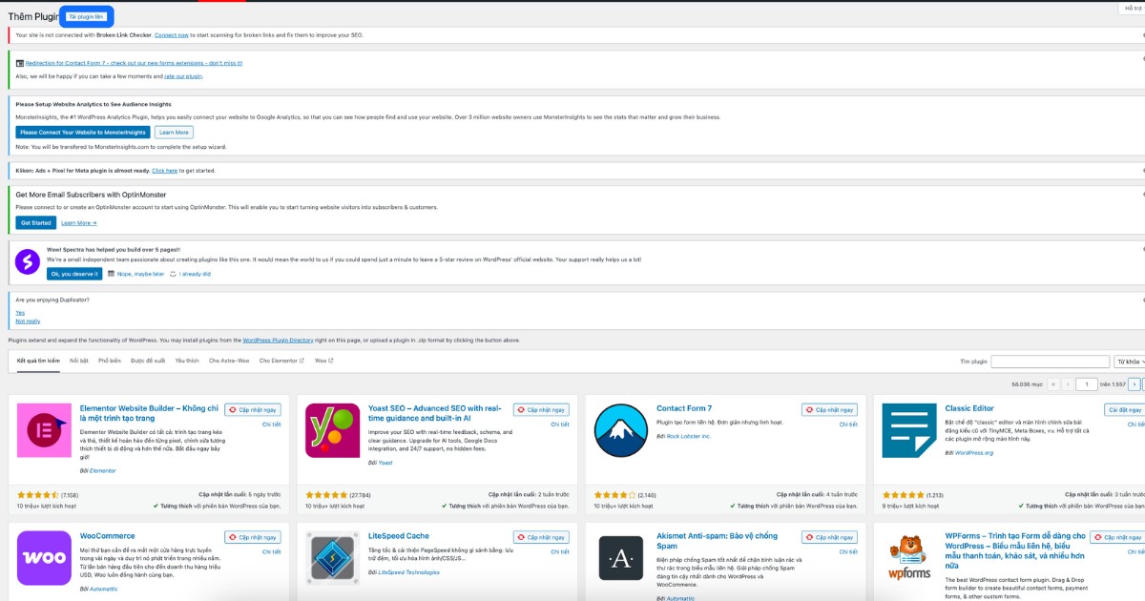The height and width of the screenshot is (601, 1145).
Task: Answer Not really to Duplicator question
Action: click(28, 321)
